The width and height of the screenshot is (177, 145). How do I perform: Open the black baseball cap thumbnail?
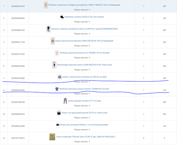coord(62,17)
